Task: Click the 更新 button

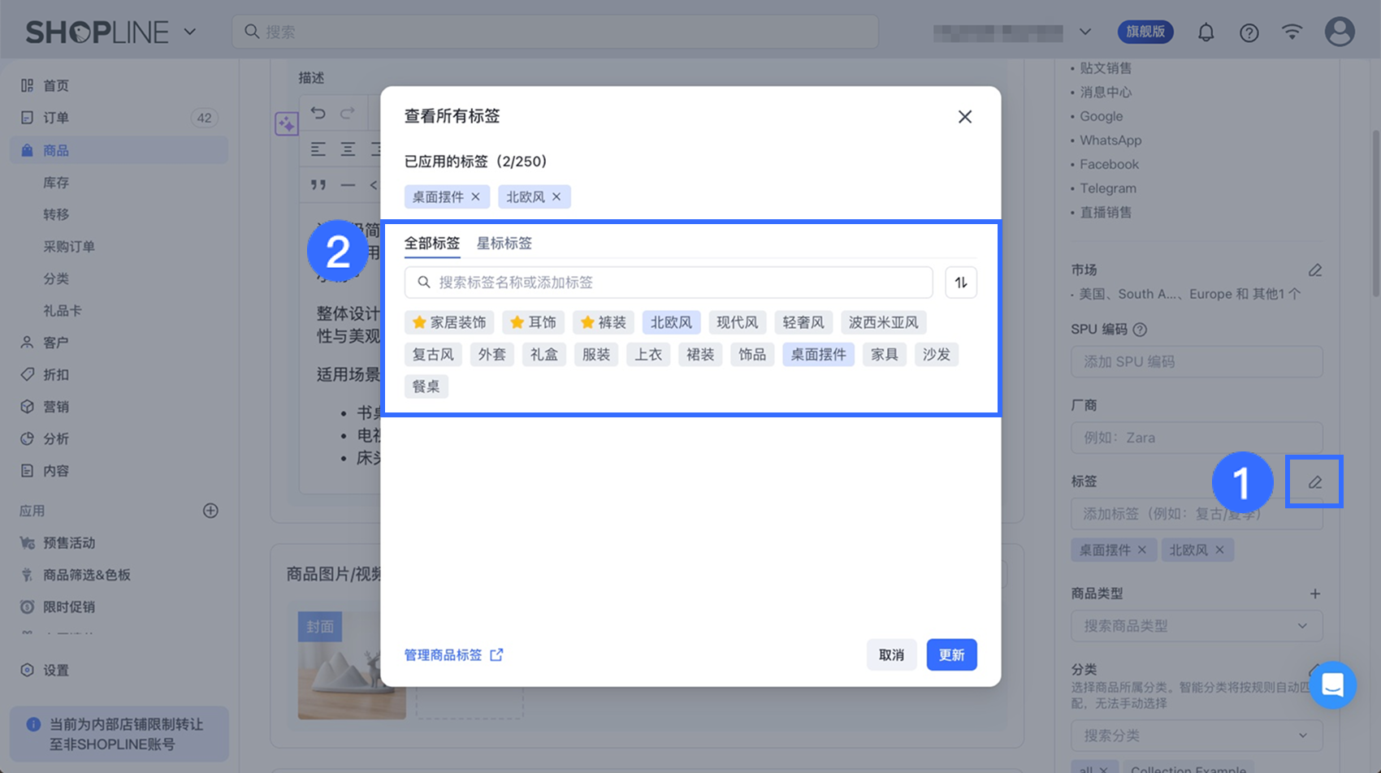Action: point(951,655)
